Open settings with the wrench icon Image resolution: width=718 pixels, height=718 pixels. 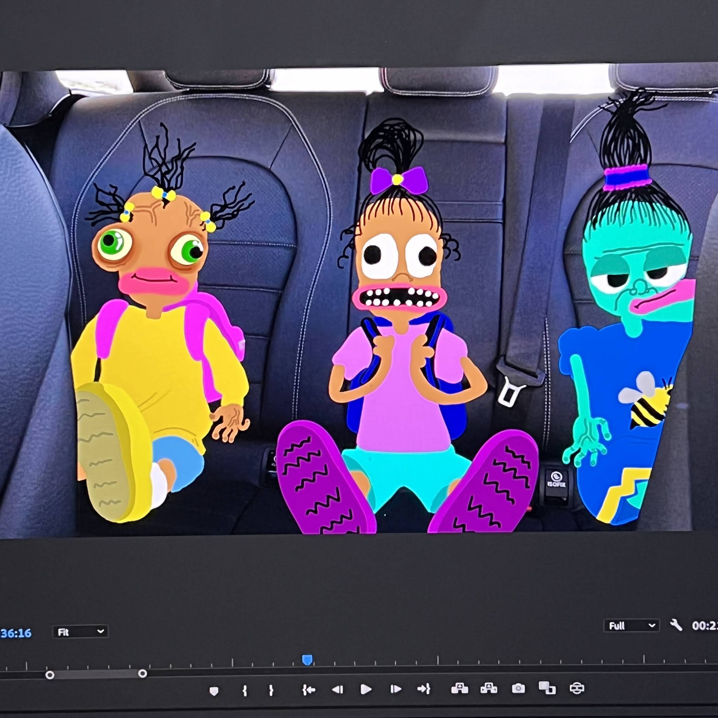[676, 625]
